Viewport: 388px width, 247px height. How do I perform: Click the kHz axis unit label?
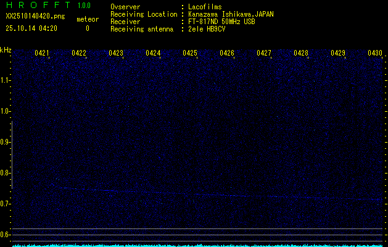click(6, 49)
